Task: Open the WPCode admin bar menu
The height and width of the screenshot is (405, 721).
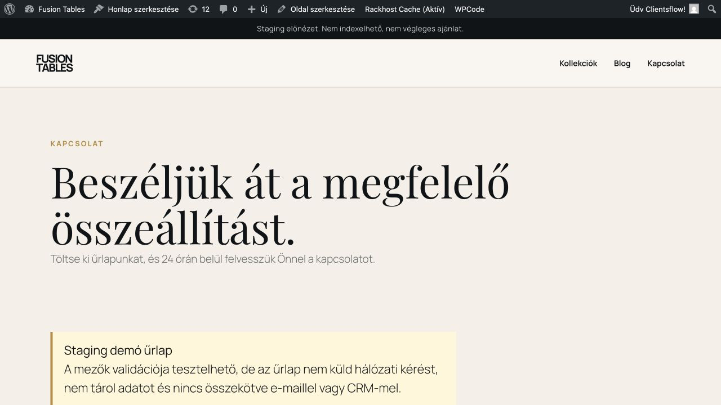Action: click(469, 9)
